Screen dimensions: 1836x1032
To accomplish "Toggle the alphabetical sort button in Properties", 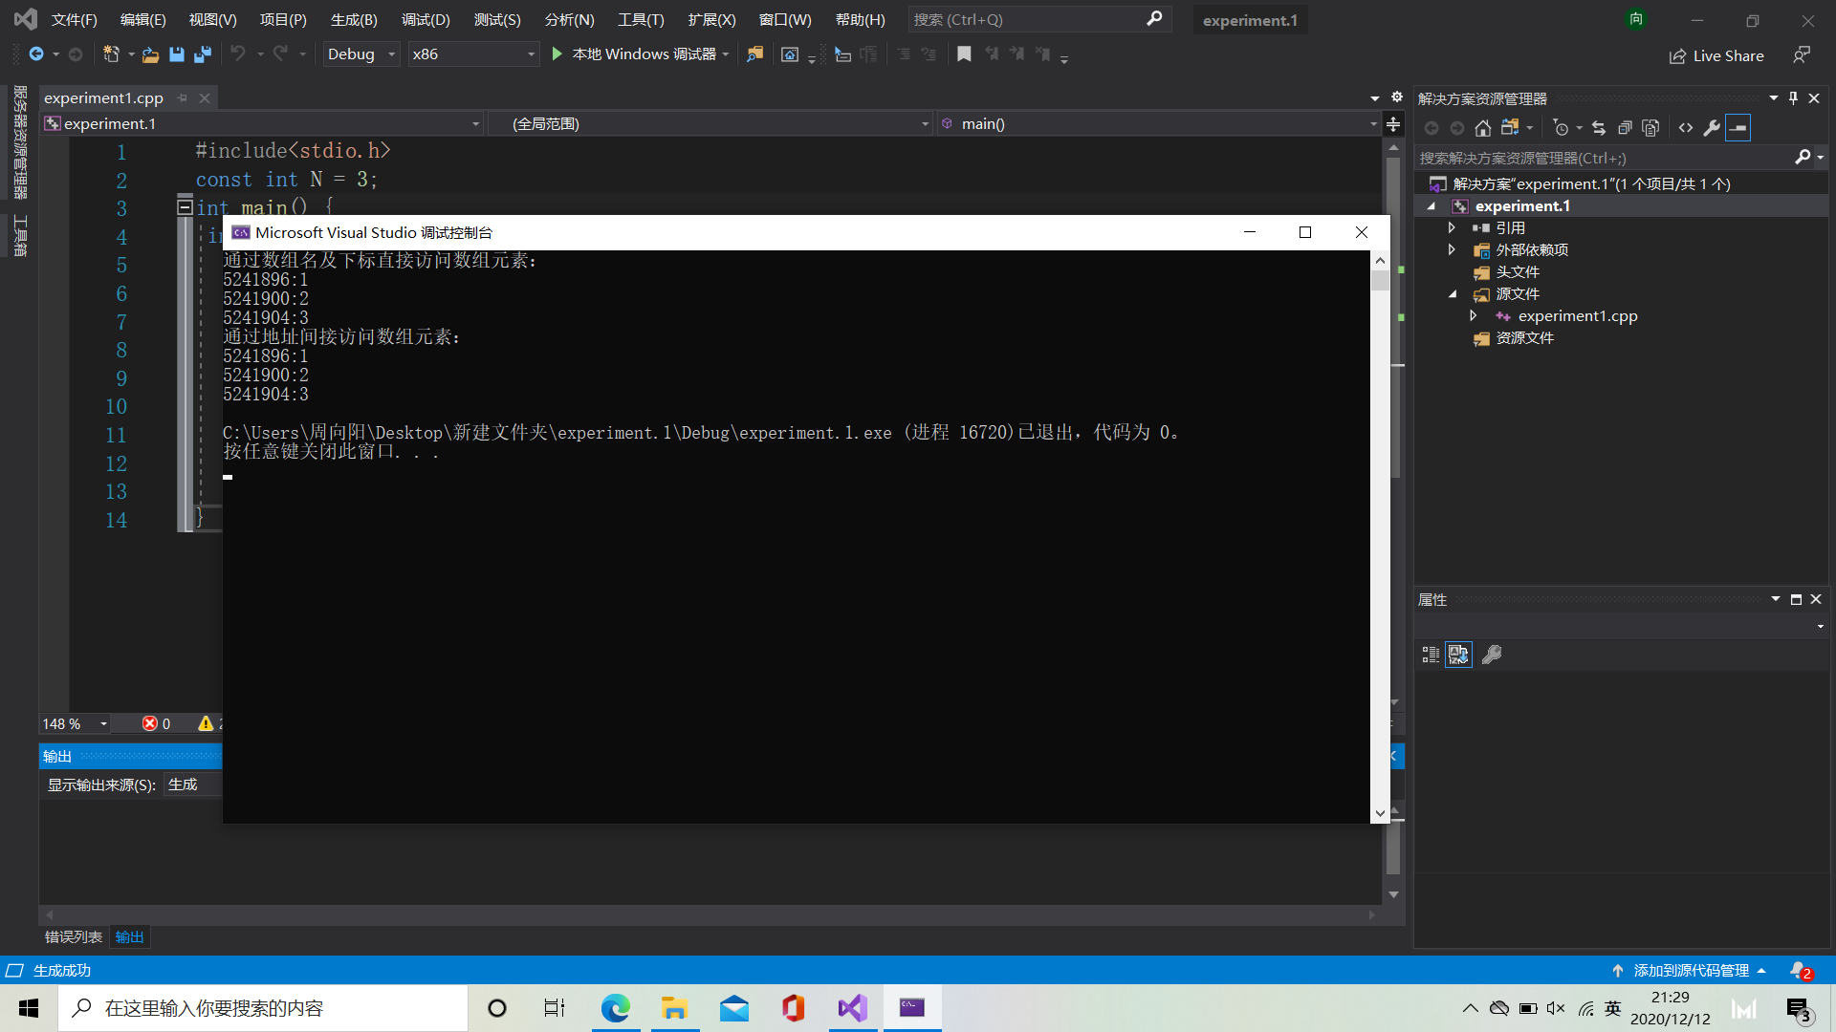I will point(1458,655).
